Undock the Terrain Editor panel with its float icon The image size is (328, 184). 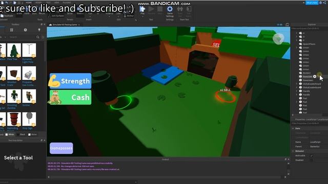pyautogui.click(x=42, y=141)
